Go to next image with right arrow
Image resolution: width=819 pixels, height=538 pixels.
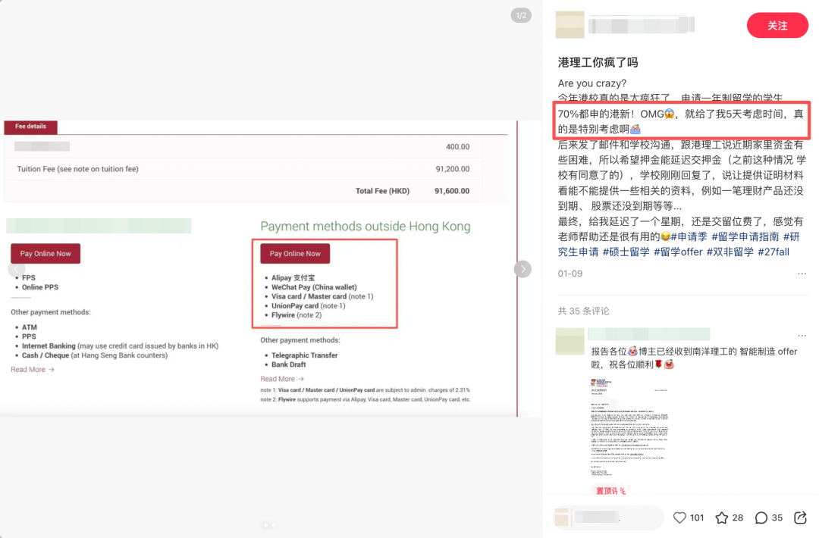(522, 269)
